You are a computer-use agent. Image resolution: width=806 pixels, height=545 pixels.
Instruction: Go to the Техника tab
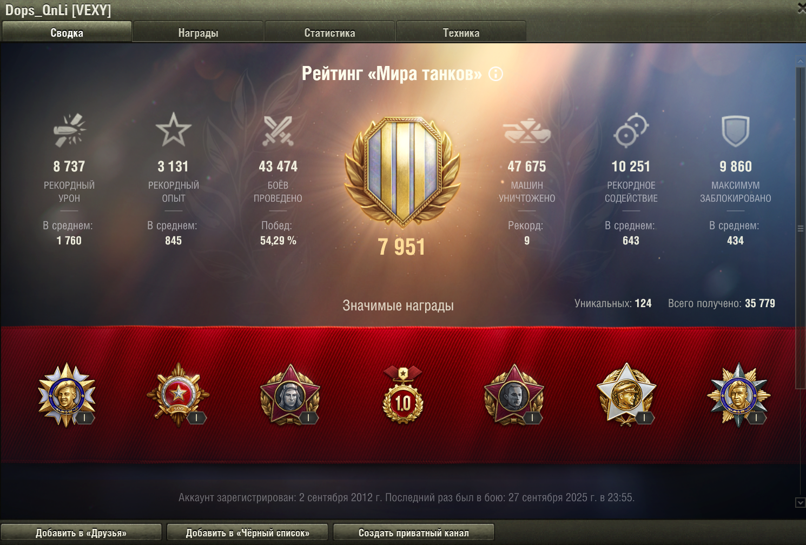(461, 32)
